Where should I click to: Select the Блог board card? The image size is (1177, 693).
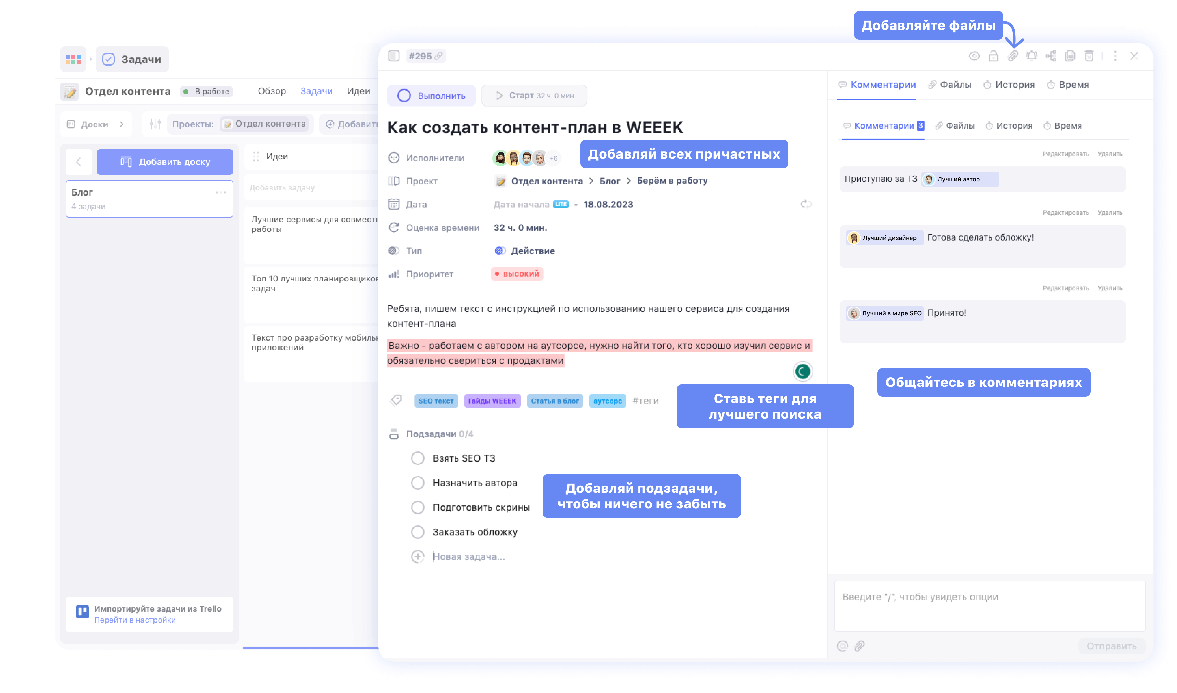149,199
